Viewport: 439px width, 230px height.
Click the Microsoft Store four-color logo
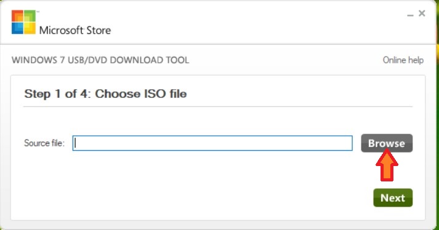24,22
